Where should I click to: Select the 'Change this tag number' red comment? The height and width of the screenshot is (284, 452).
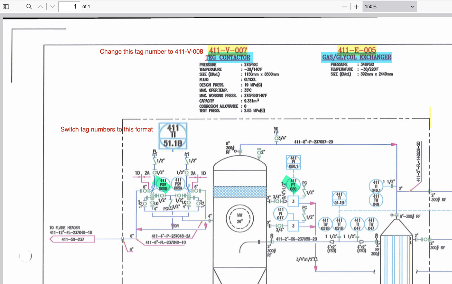151,51
